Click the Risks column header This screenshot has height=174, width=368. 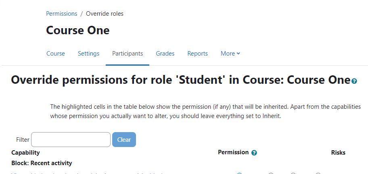pos(338,153)
